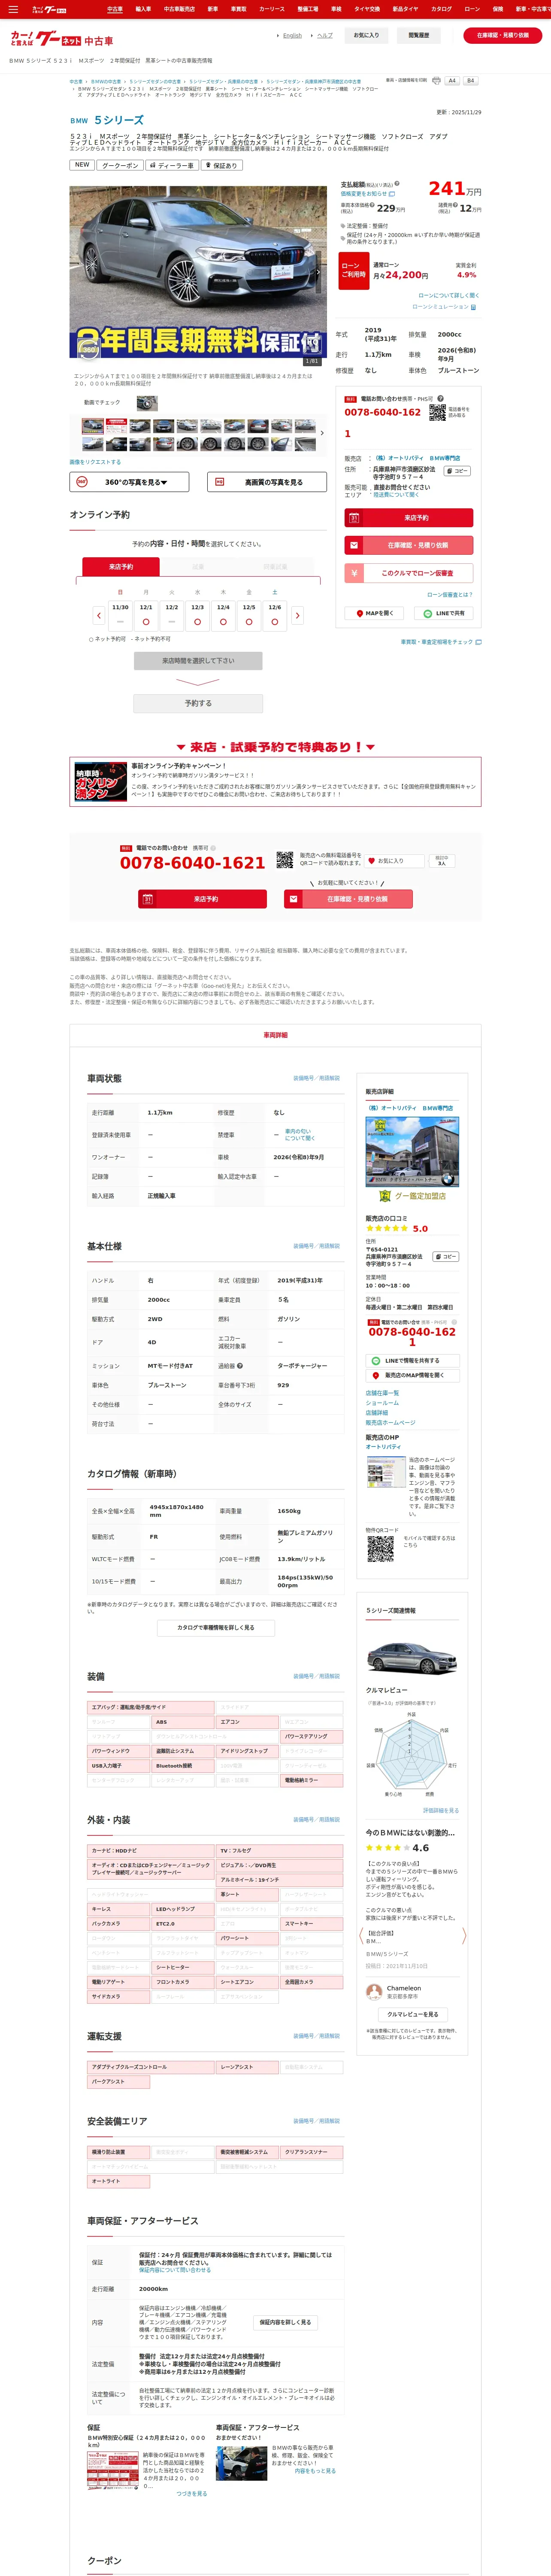The width and height of the screenshot is (551, 2576).
Task: Click the 予約する button
Action: click(198, 703)
